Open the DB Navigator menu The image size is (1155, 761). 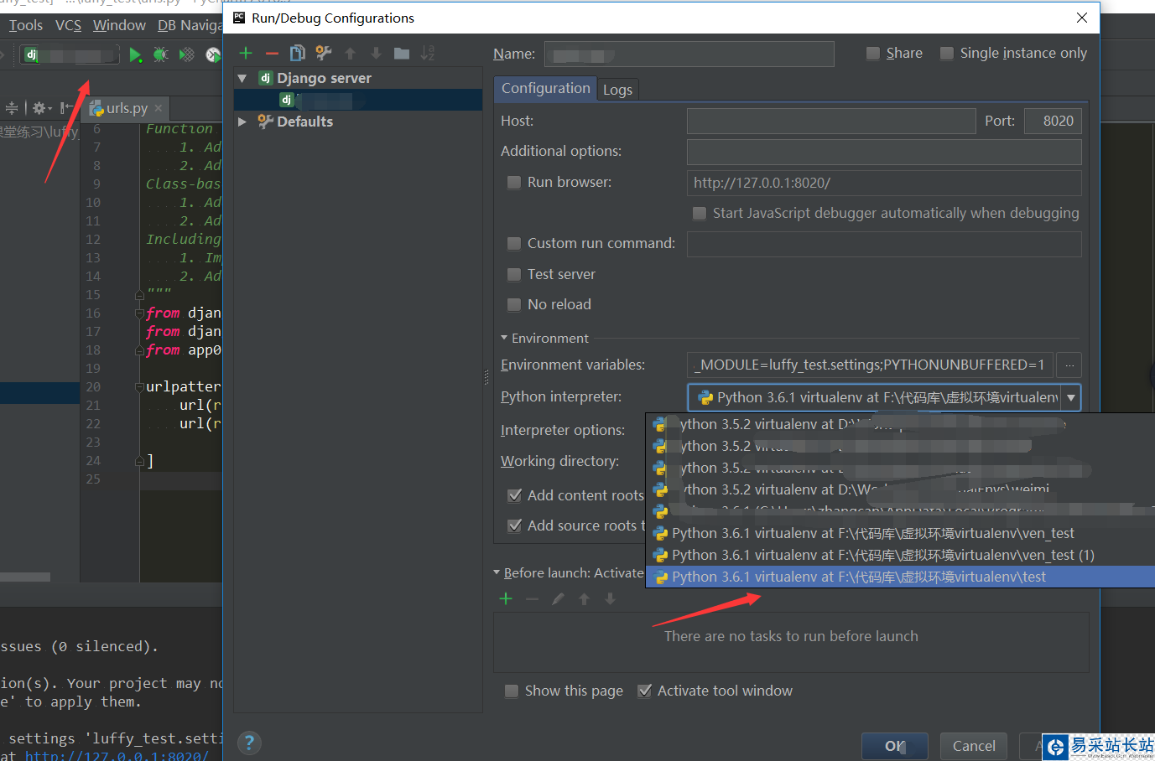coord(190,25)
